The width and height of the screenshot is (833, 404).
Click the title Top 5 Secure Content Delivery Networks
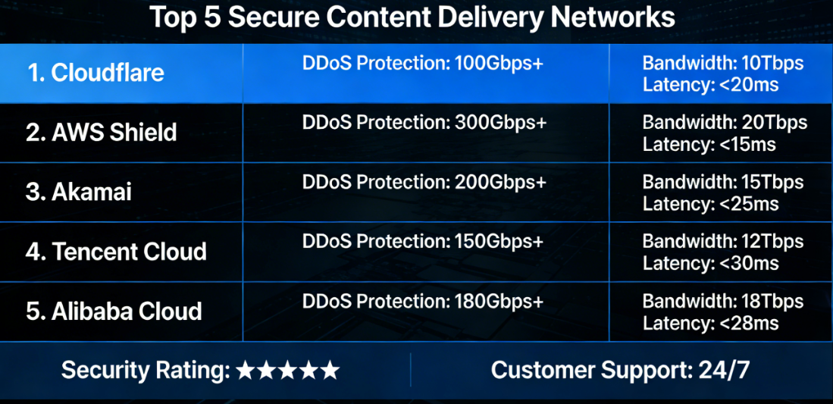click(412, 18)
